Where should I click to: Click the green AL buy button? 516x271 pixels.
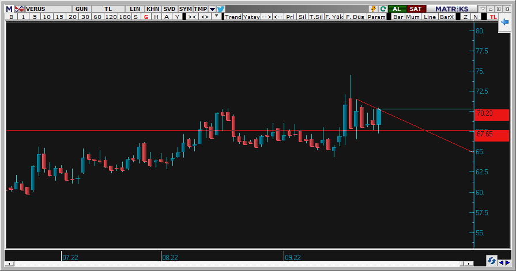click(397, 9)
